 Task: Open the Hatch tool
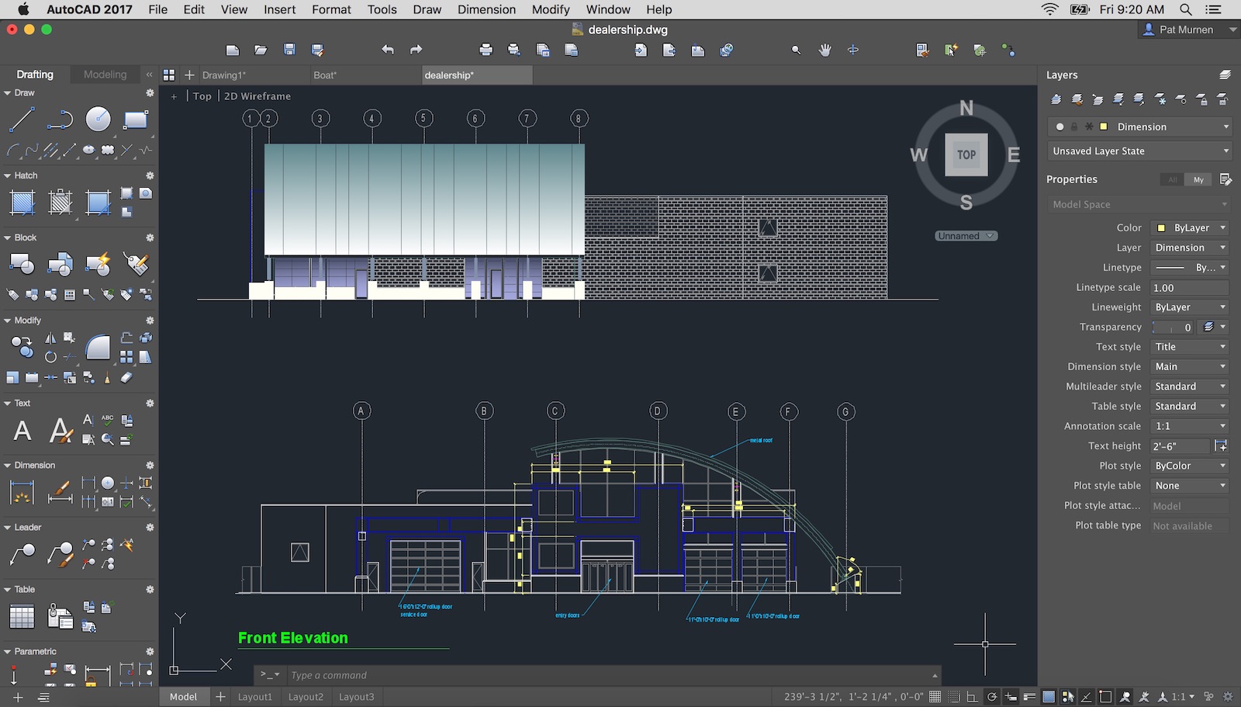click(22, 202)
